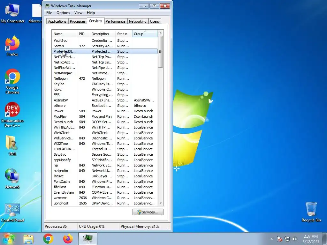
Task: Select the KeyIso service row
Action: pyautogui.click(x=105, y=84)
